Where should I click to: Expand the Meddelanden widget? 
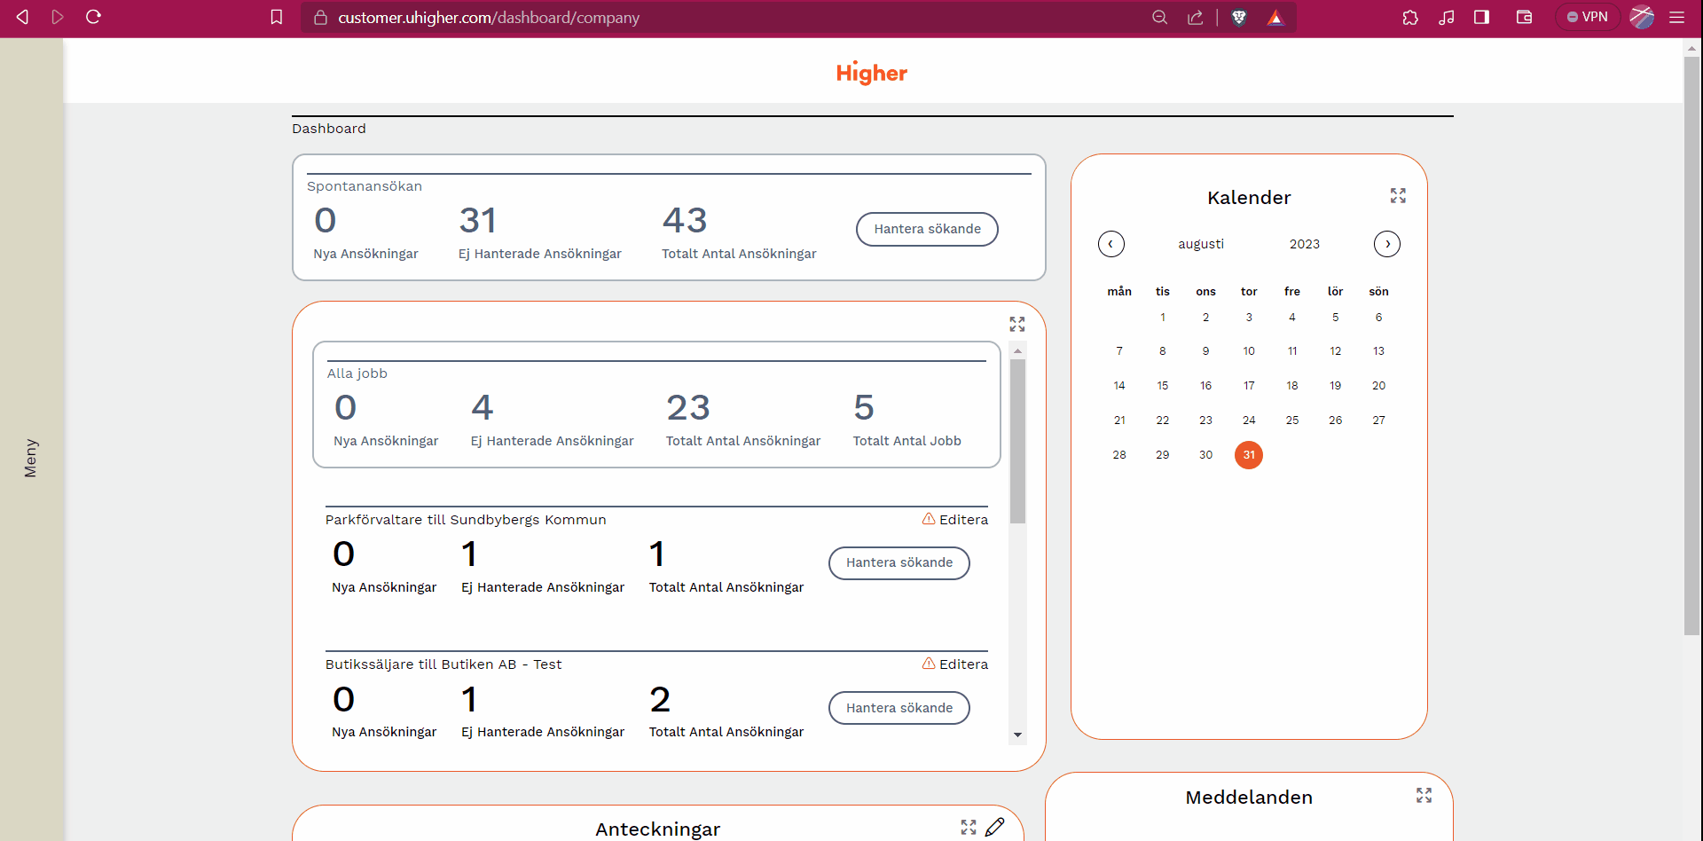point(1424,796)
